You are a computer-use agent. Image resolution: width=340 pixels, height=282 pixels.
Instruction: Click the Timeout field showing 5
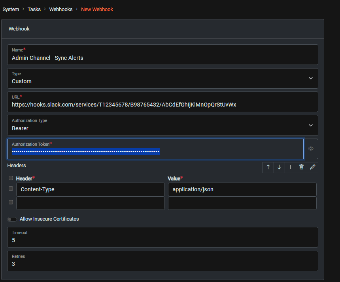(162, 240)
